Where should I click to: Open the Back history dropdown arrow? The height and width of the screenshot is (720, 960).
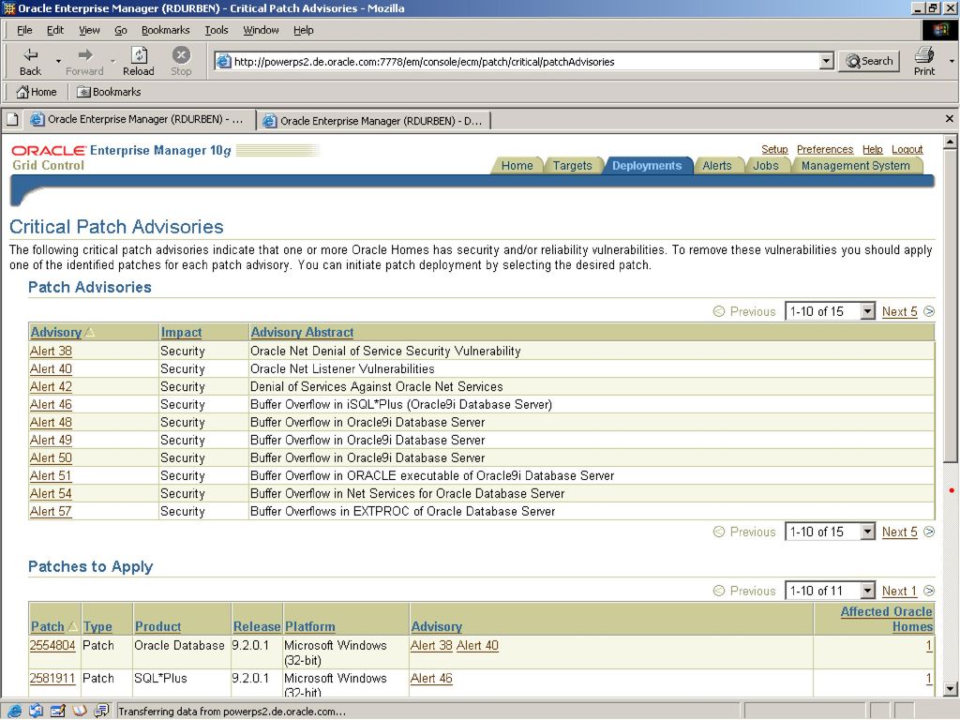pyautogui.click(x=58, y=61)
